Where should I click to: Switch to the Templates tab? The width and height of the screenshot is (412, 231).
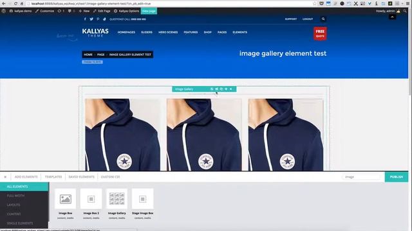[x=53, y=177]
